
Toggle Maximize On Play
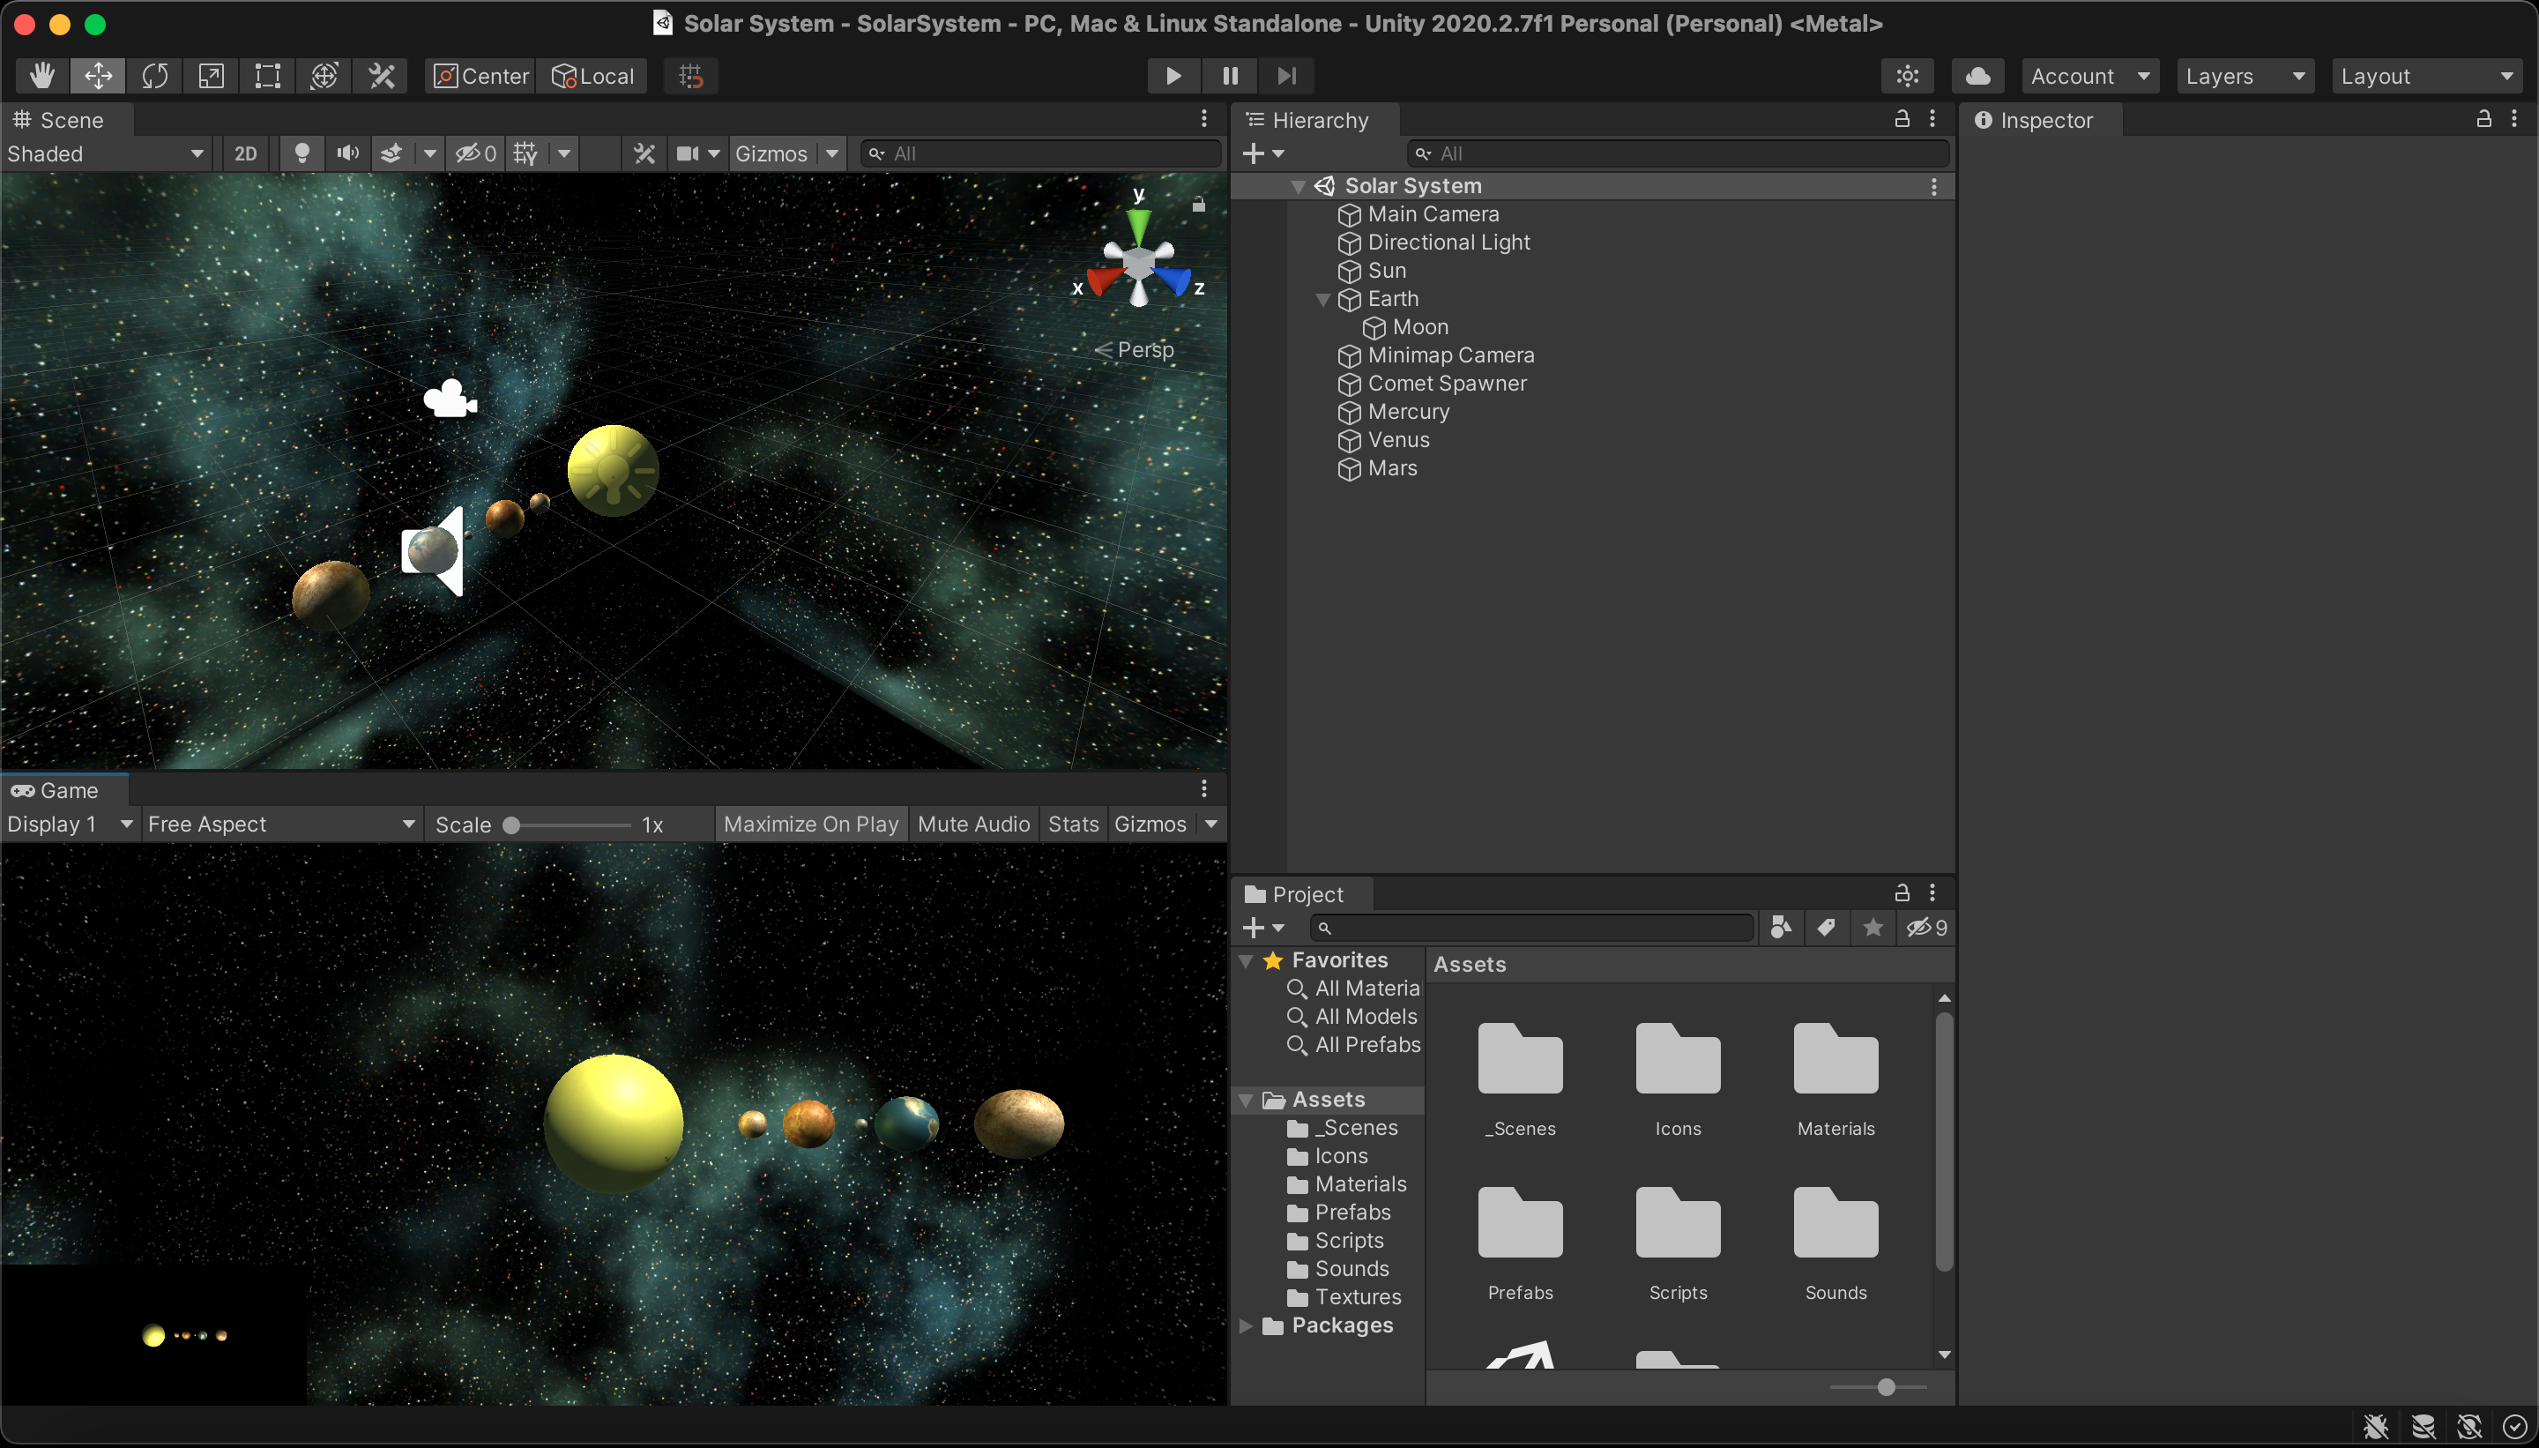(810, 825)
